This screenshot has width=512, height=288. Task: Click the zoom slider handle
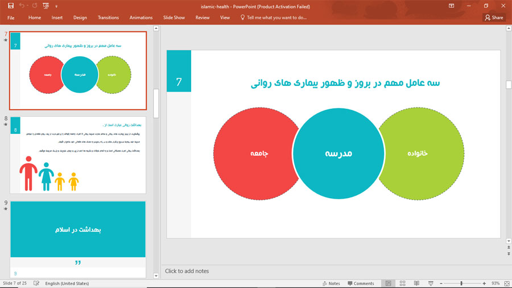[x=461, y=283]
